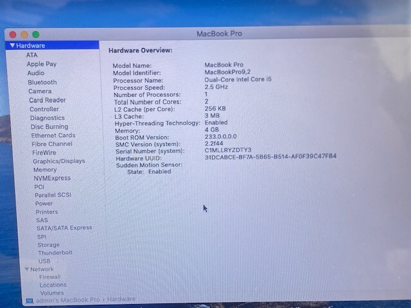The image size is (411, 308).
Task: Show Graphics/Displays details
Action: point(59,161)
